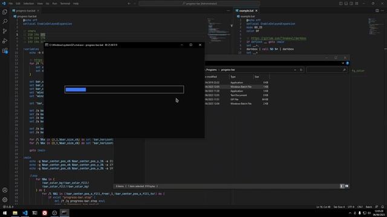Change line and column position in status bar

coord(323,207)
